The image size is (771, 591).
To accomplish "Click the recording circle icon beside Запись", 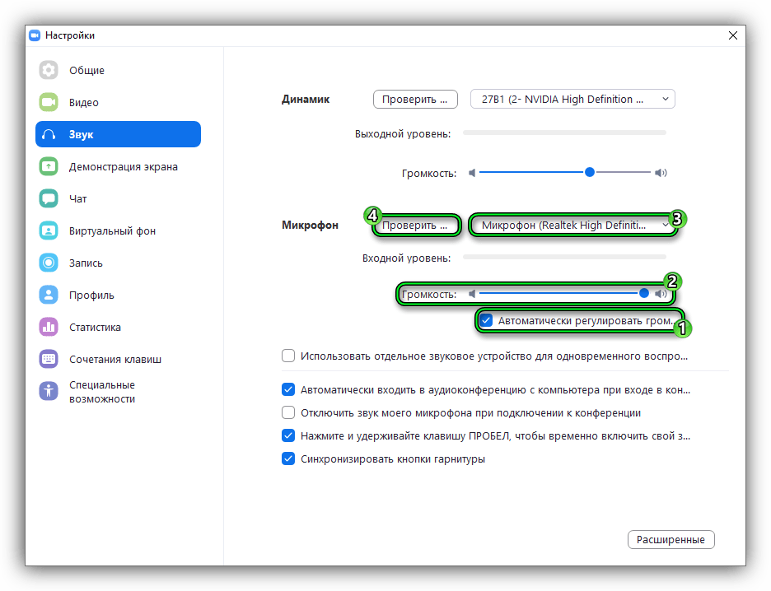I will click(x=48, y=263).
